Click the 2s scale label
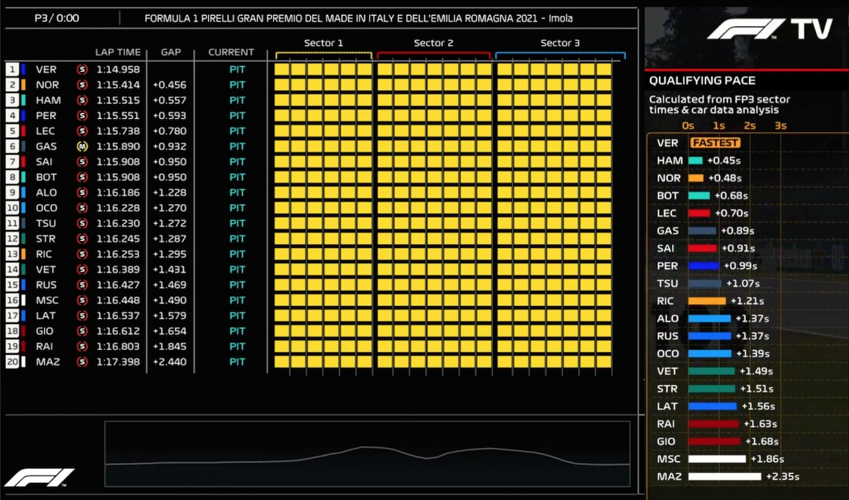Image resolution: width=849 pixels, height=500 pixels. point(750,125)
